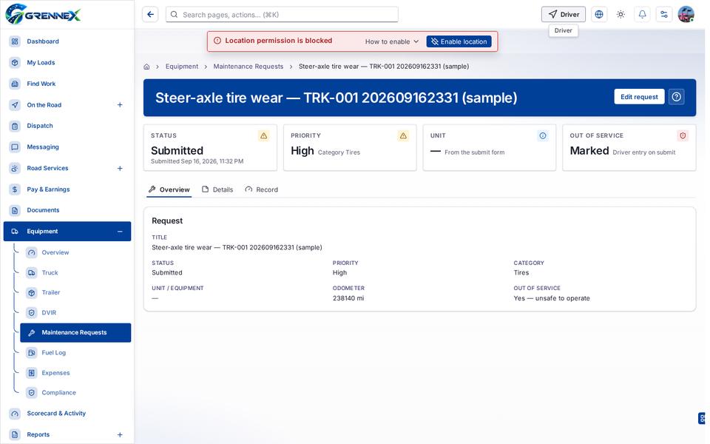Click the Status card warning icon
Viewport: 710px width, 444px height.
click(263, 135)
